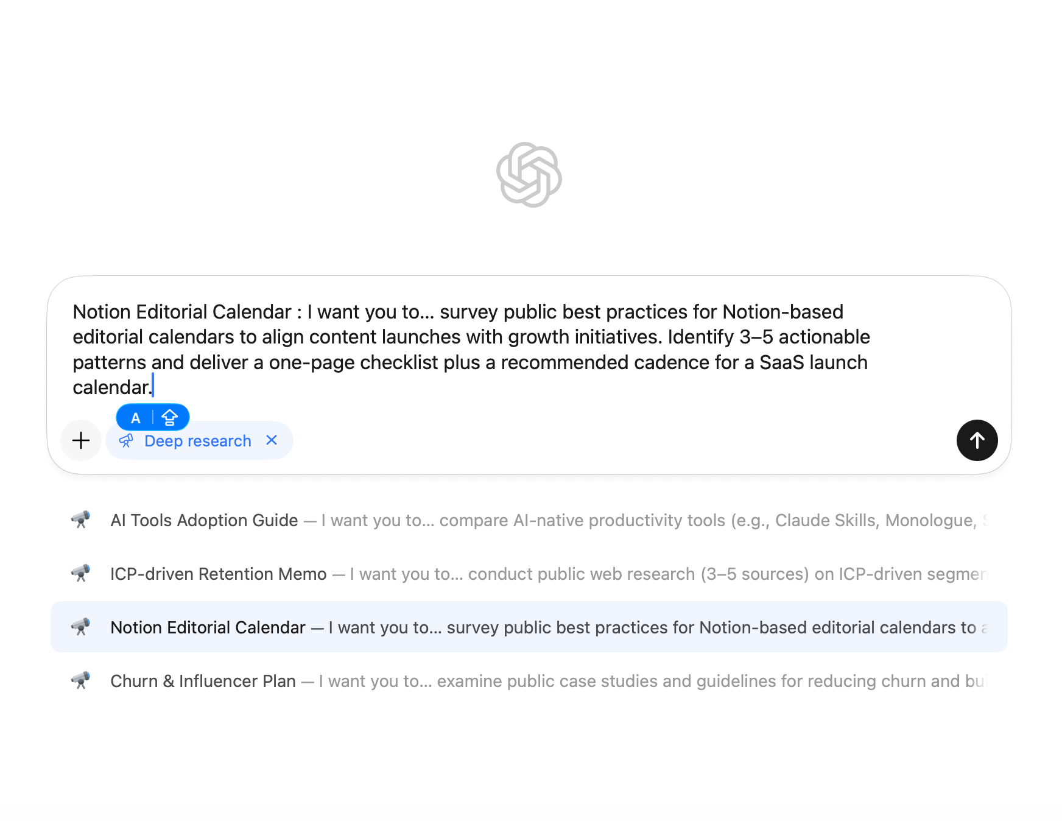This screenshot has height=821, width=1062.
Task: Select the AI Tools Adoption Guide suggestion title
Action: point(204,521)
